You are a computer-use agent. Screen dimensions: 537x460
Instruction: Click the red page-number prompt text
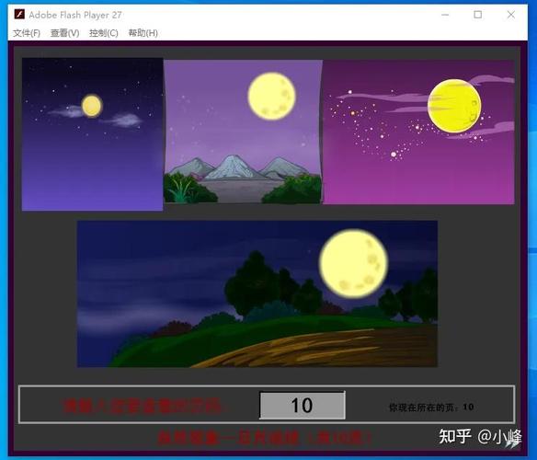[143, 406]
